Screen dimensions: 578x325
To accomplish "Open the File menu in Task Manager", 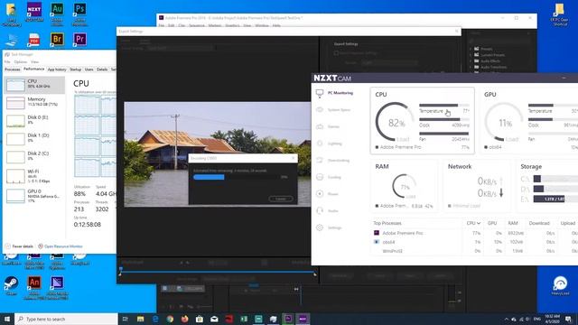I will click(7, 62).
